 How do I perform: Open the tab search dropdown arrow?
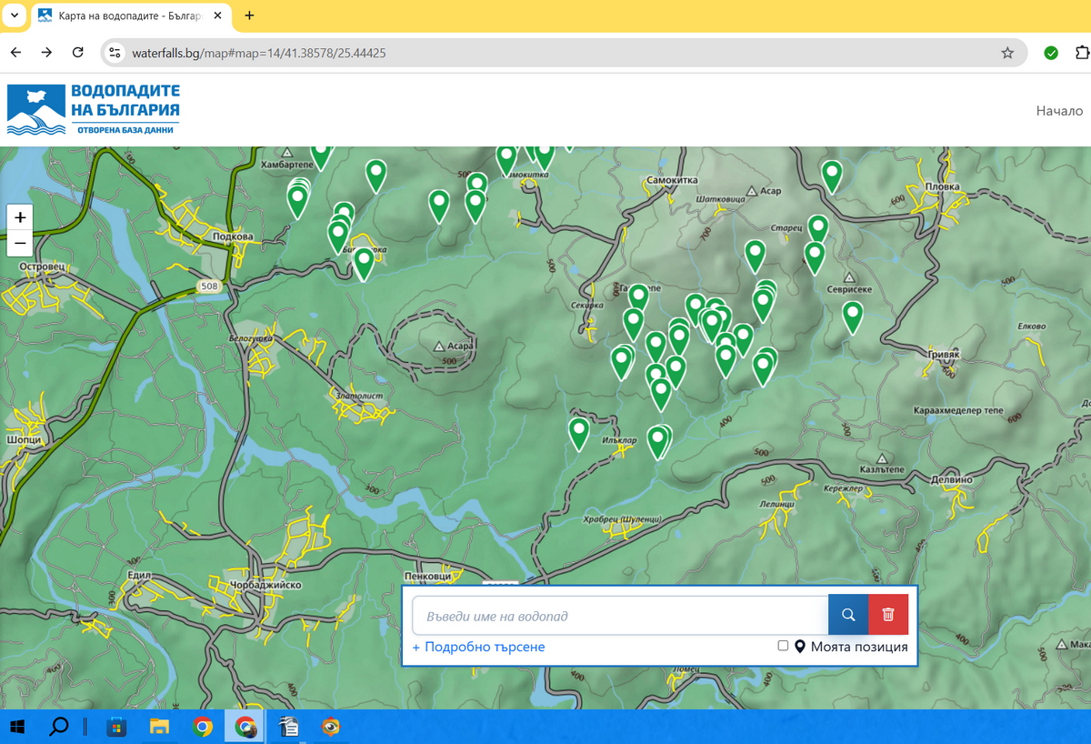tap(15, 15)
